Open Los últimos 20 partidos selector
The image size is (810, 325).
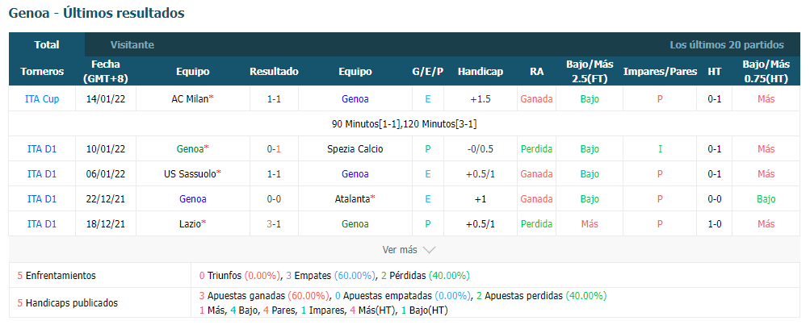(x=727, y=45)
